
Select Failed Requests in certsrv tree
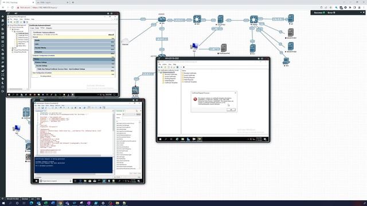pyautogui.click(x=170, y=81)
